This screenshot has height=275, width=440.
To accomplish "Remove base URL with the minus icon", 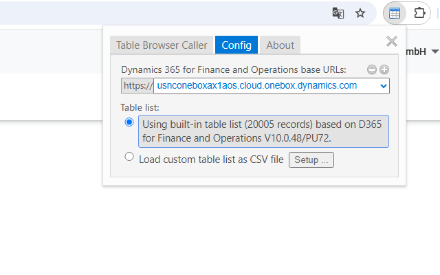I will [372, 69].
